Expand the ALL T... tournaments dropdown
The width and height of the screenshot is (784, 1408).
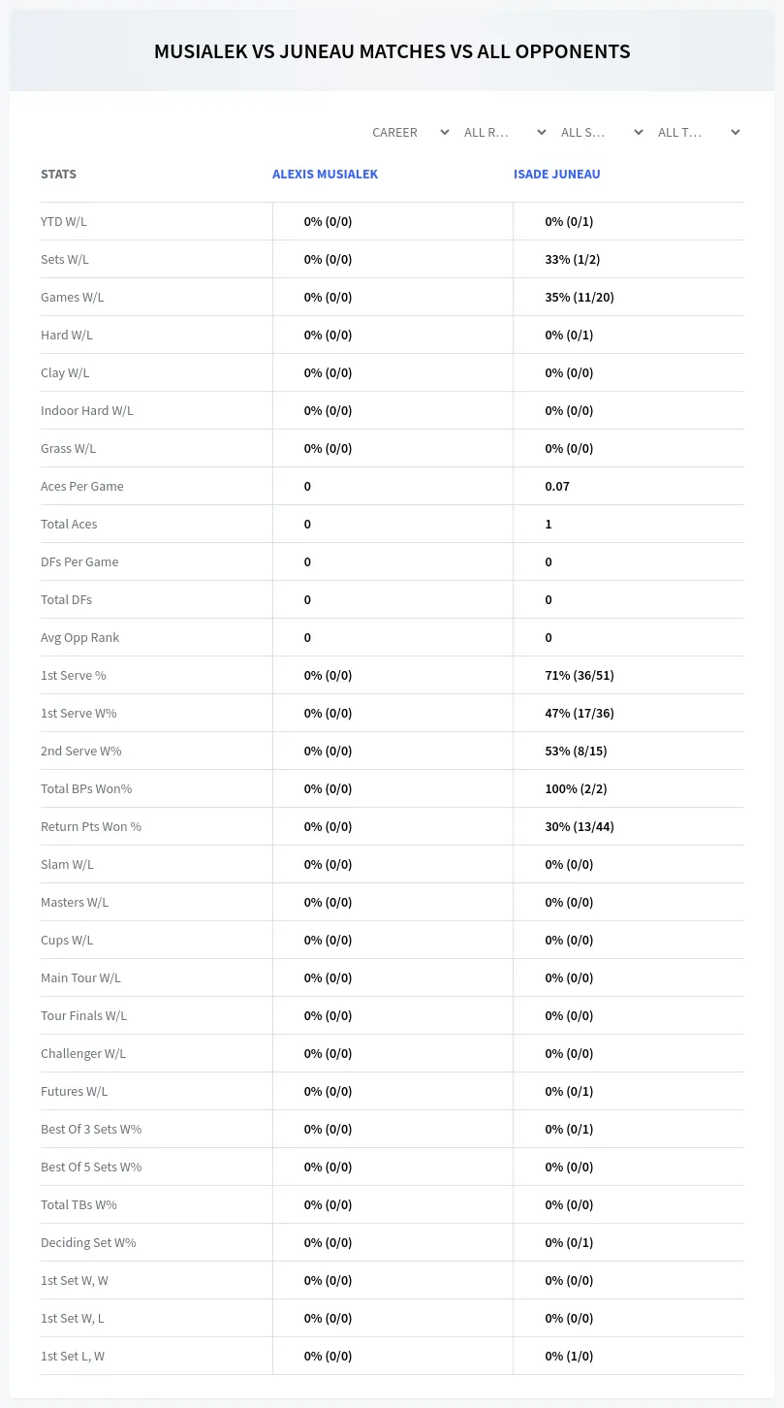click(x=698, y=132)
